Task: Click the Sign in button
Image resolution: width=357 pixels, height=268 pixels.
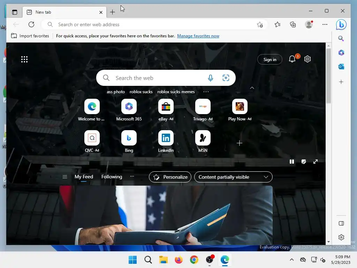Action: (270, 59)
